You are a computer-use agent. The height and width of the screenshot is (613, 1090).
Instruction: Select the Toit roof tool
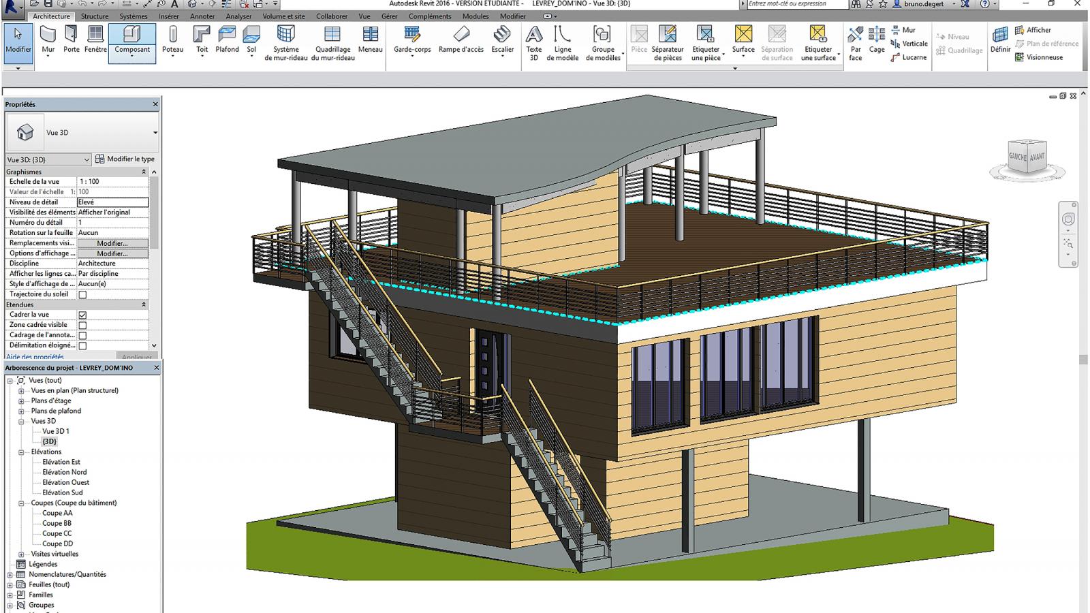tap(202, 42)
